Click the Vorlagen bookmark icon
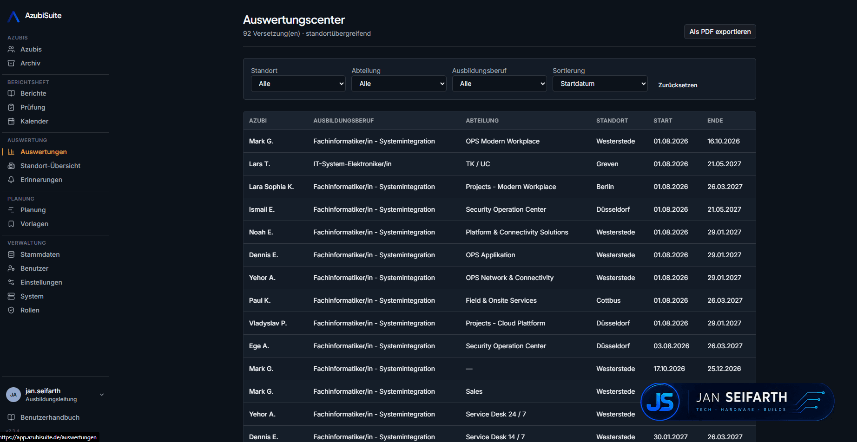 click(11, 224)
